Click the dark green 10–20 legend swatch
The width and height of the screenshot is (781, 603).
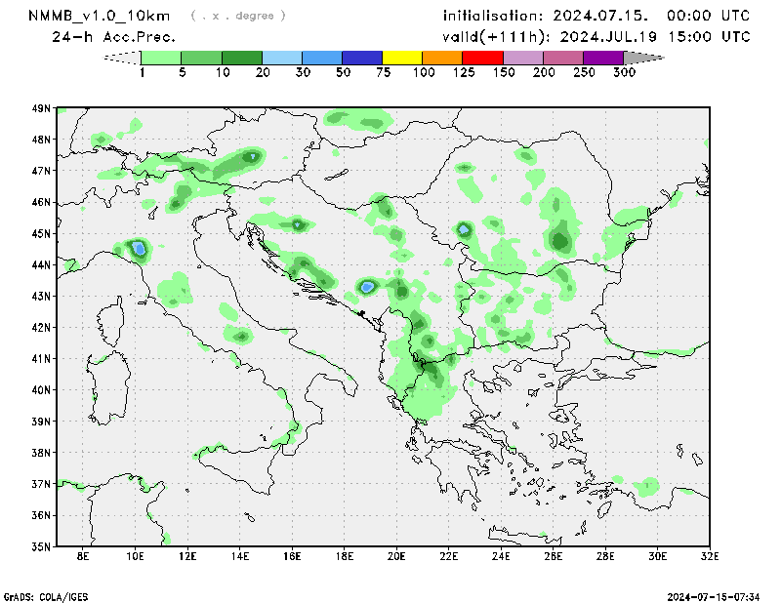pyautogui.click(x=243, y=59)
